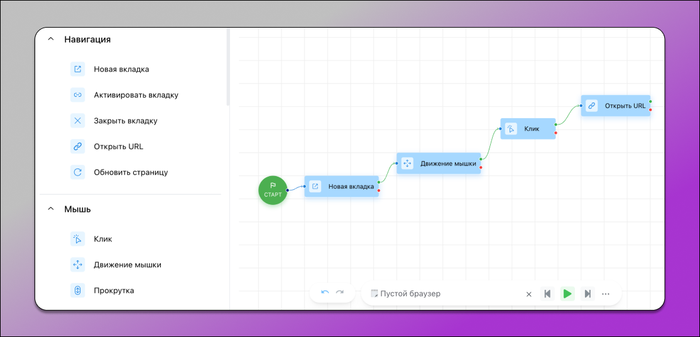
Task: Select the Клик cursor icon in sidebar
Action: 77,239
